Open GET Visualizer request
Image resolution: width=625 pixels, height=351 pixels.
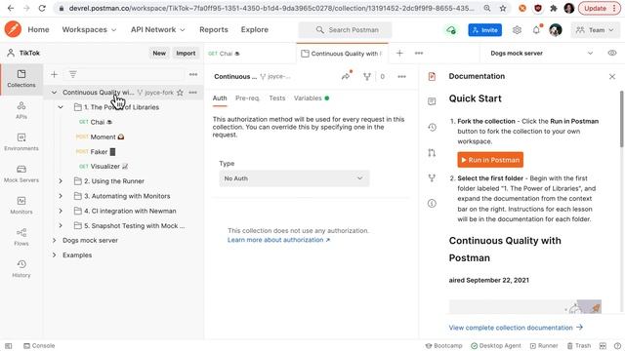[104, 167]
